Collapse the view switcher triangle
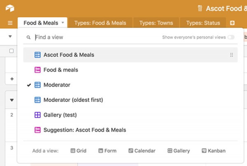The image size is (247, 166). tap(10, 36)
